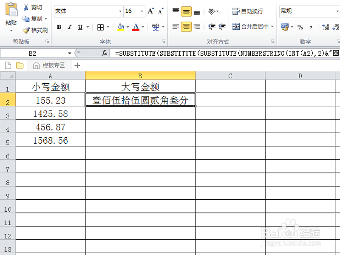The height and width of the screenshot is (255, 340).
Task: Click Merge and Center (合并后居中)
Action: (x=250, y=27)
